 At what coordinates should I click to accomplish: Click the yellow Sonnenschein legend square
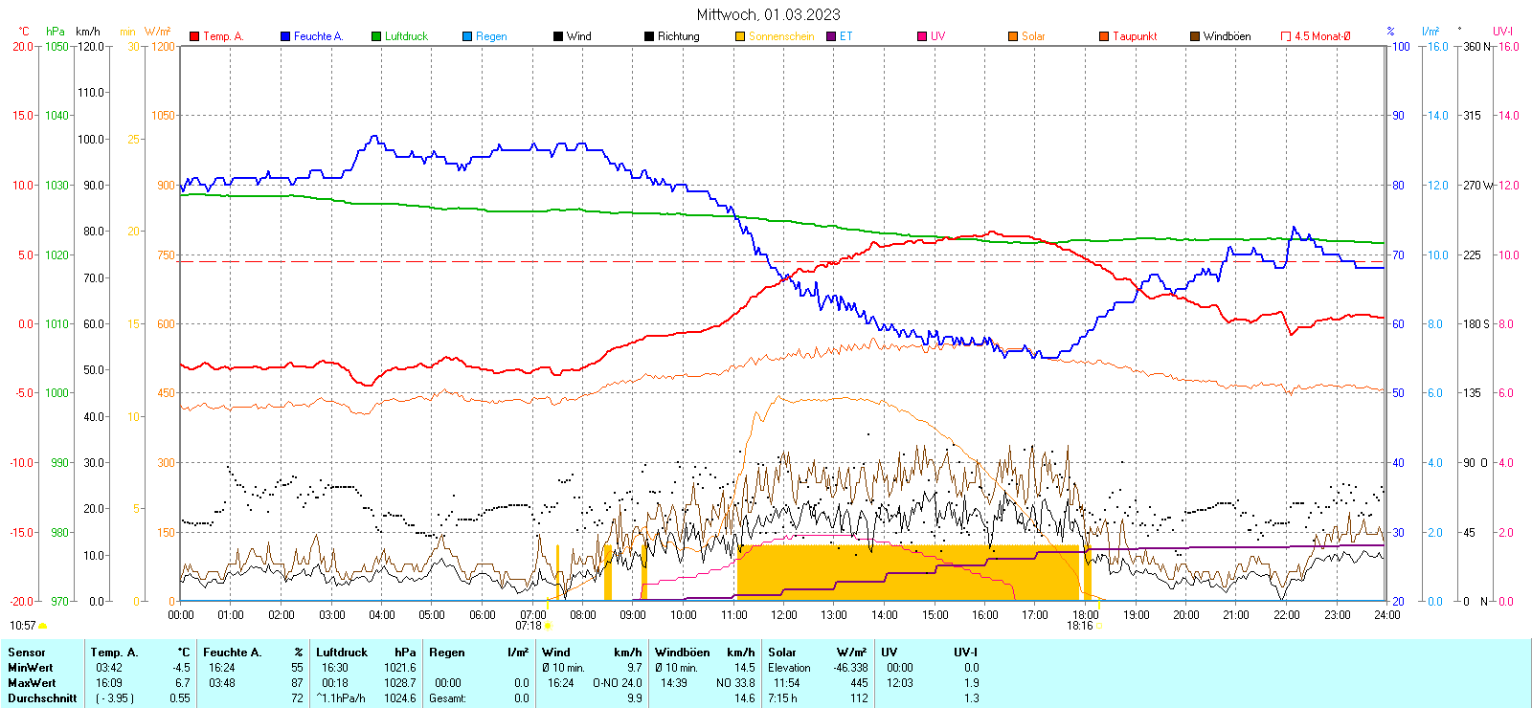(740, 36)
